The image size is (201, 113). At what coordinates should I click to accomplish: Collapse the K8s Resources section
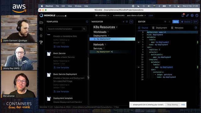(104, 27)
